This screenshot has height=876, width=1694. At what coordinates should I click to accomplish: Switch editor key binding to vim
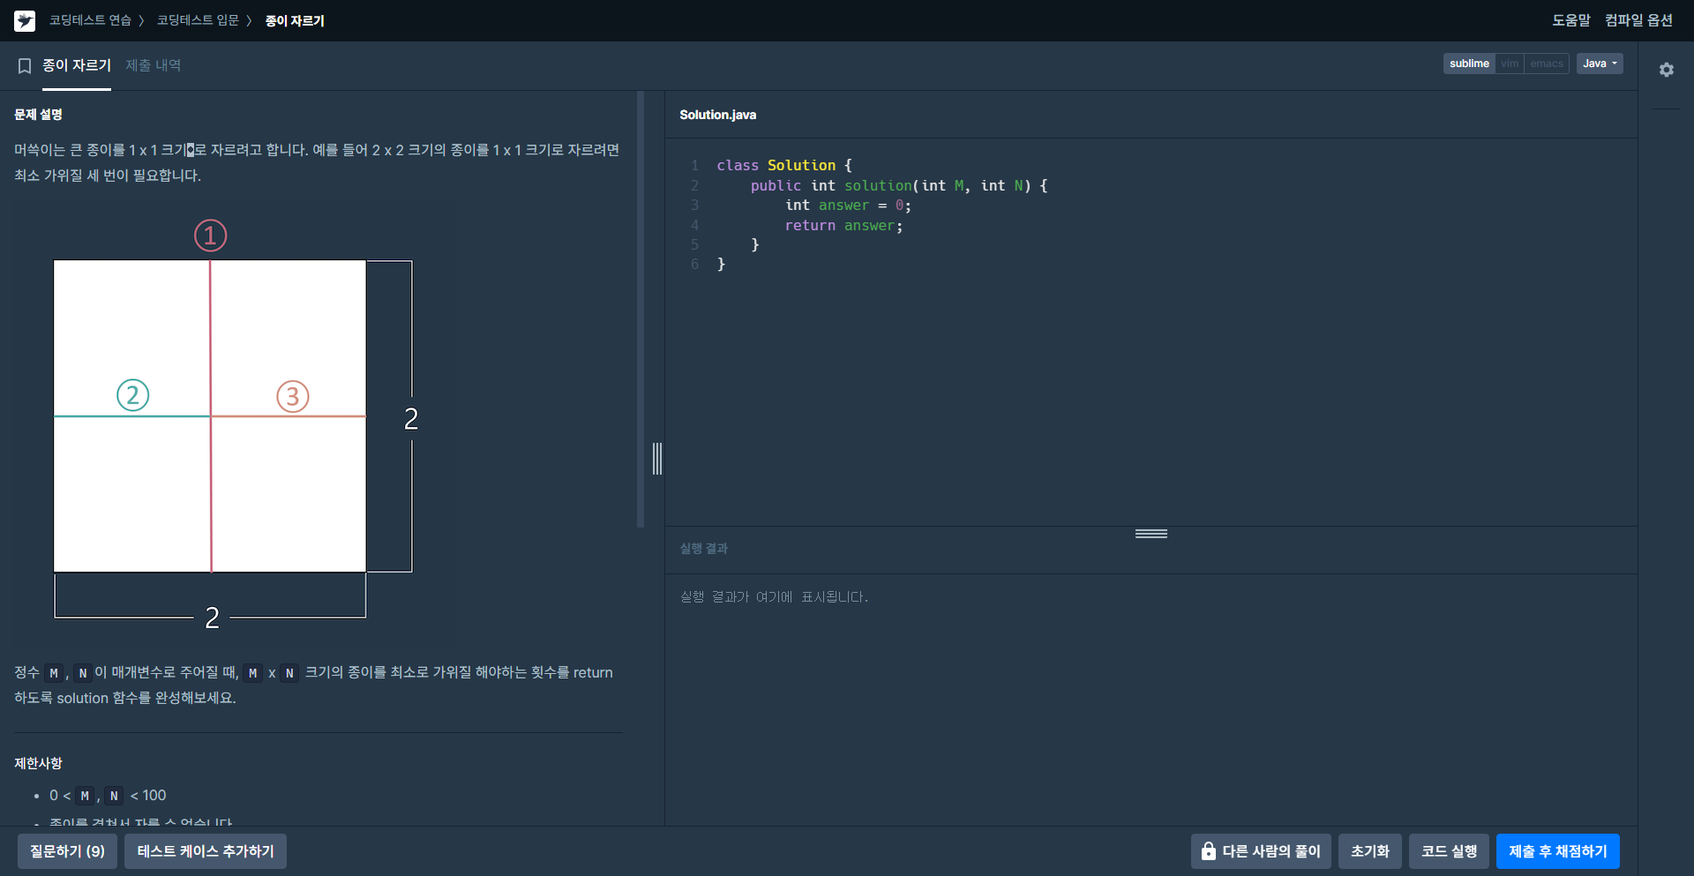1510,64
